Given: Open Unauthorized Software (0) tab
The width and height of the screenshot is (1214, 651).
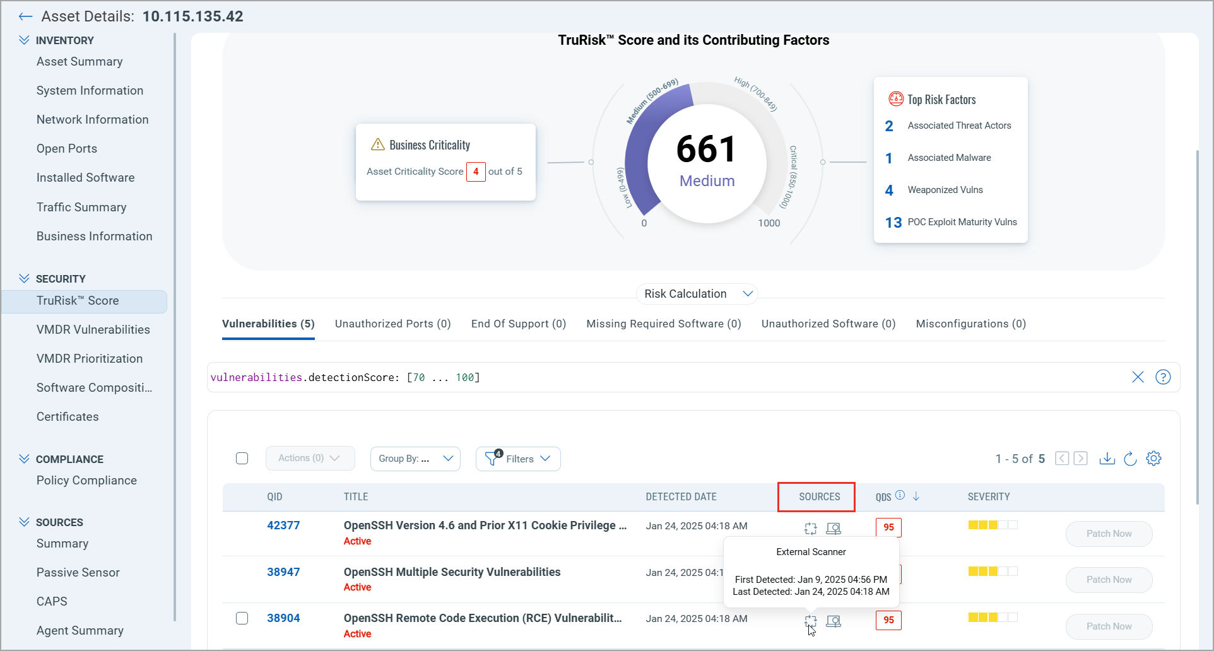Looking at the screenshot, I should tap(828, 324).
